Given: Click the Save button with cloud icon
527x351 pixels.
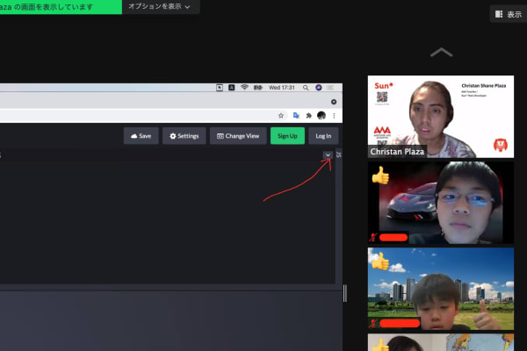Looking at the screenshot, I should 141,136.
